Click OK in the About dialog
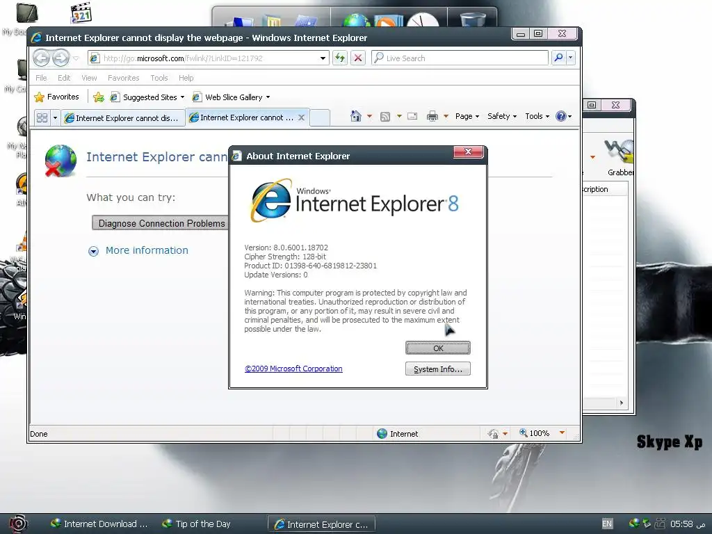Viewport: 712px width, 534px height. [438, 348]
